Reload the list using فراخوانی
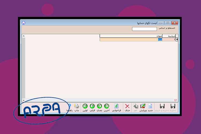 pos(116,107)
